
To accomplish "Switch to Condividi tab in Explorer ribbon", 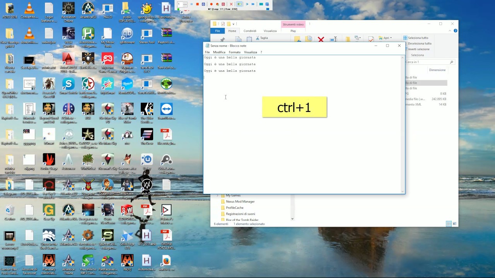I will click(250, 31).
